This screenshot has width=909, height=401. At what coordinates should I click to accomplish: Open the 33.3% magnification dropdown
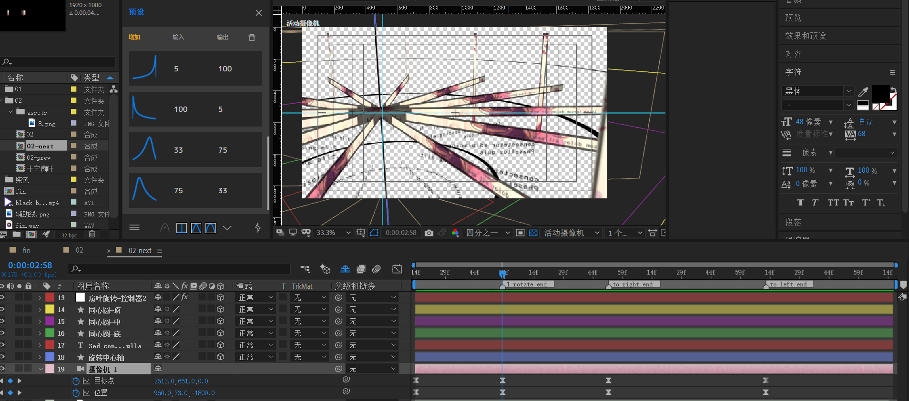pos(334,233)
